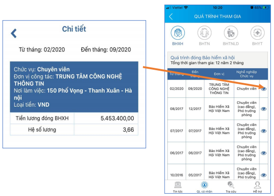Image resolution: width=274 pixels, height=196 pixels.
Task: Tap the QL cá nhân profile icon
Action: click(204, 185)
